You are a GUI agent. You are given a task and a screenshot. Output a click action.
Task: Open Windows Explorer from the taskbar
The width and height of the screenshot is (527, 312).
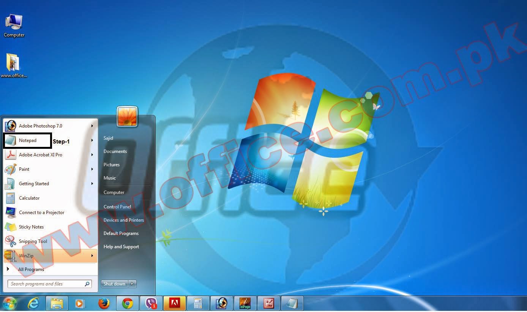tap(57, 304)
